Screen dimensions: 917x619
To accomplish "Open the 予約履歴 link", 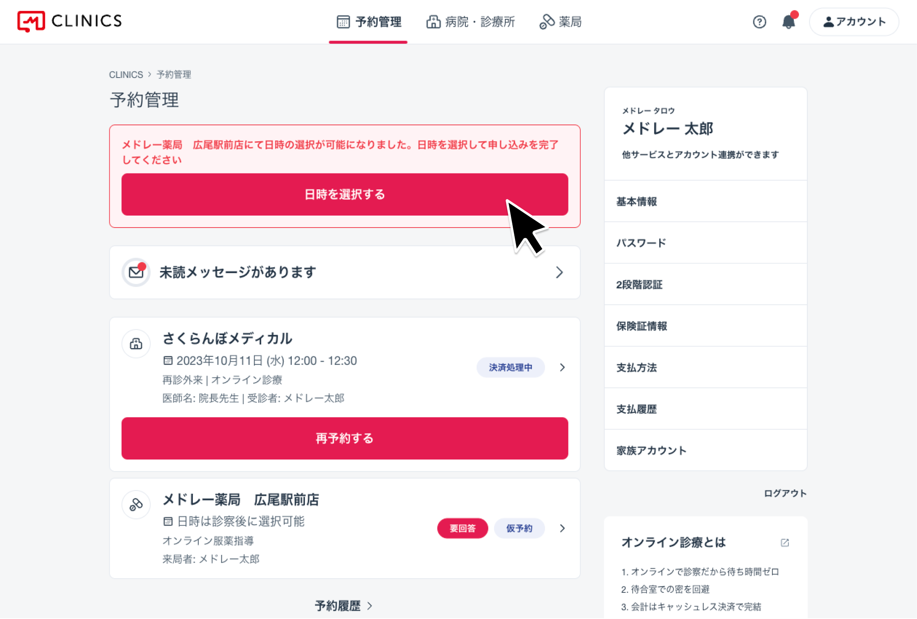I will pos(344,606).
